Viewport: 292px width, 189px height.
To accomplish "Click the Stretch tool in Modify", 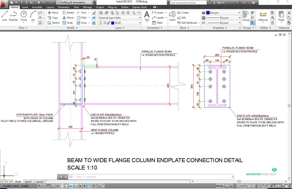I will pyautogui.click(x=54, y=23).
